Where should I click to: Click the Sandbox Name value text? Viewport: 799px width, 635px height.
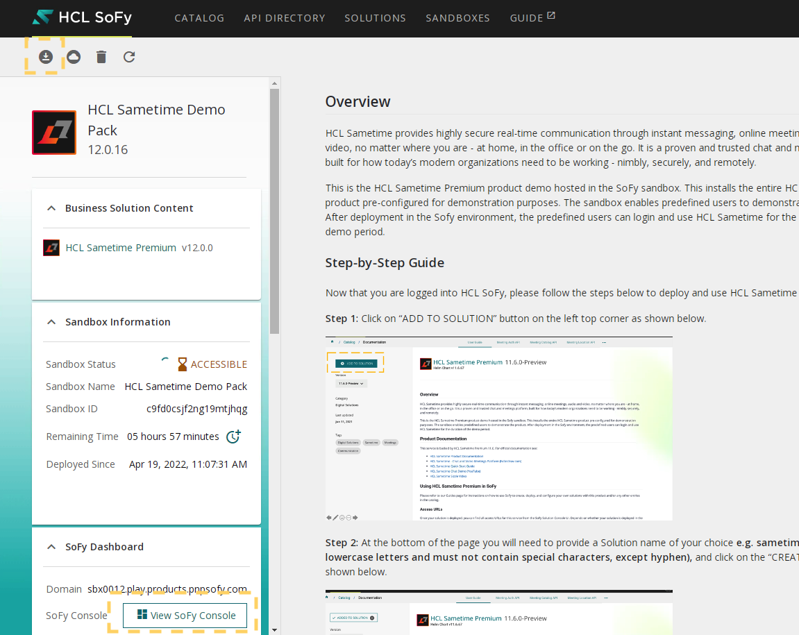point(186,387)
